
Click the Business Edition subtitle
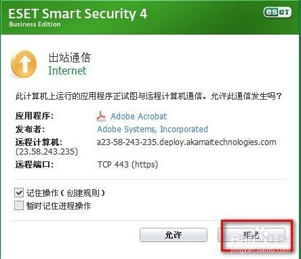click(35, 24)
